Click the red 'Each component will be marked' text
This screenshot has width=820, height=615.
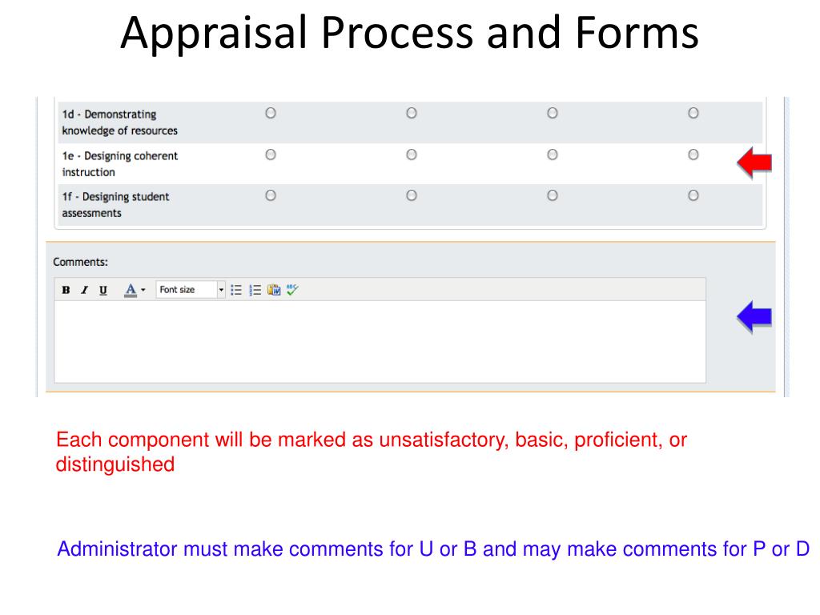(372, 452)
